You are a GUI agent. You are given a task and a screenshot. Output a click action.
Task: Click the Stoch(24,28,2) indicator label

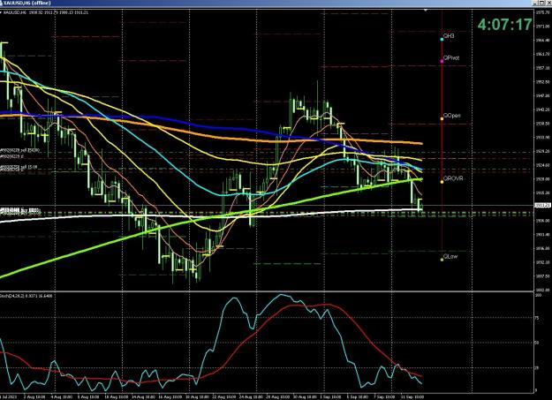pos(26,296)
